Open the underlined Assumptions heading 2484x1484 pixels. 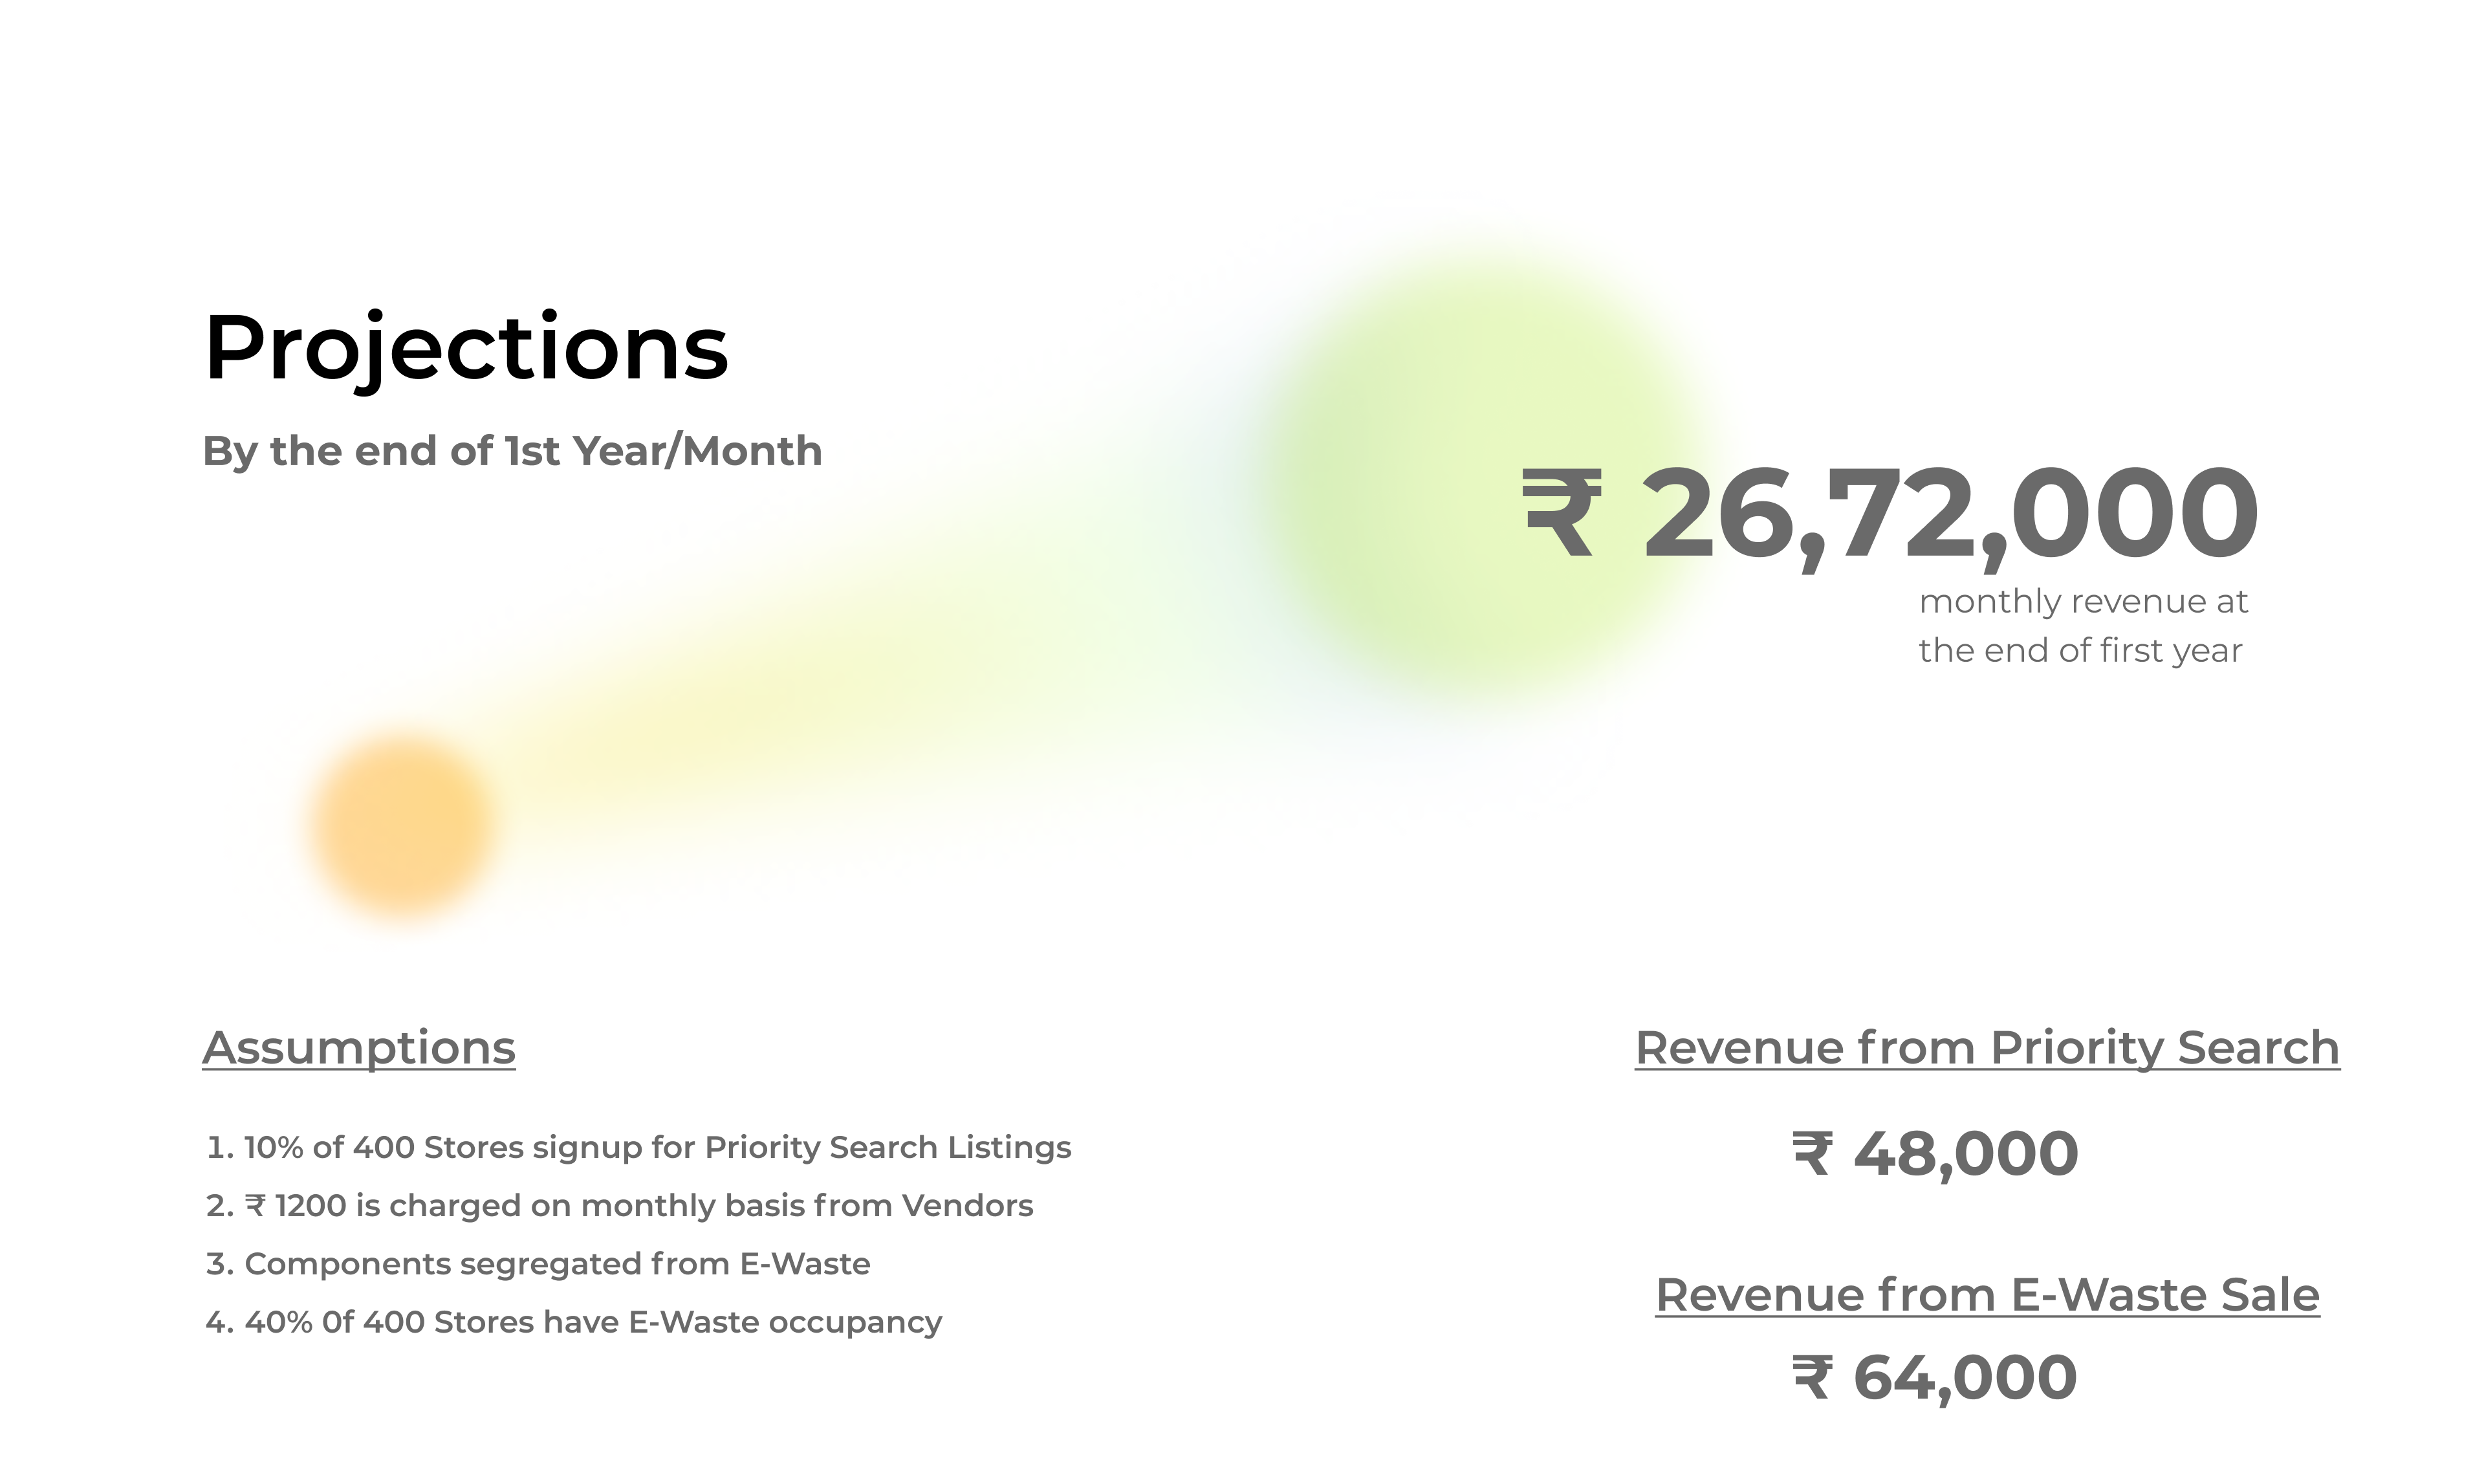[359, 1049]
